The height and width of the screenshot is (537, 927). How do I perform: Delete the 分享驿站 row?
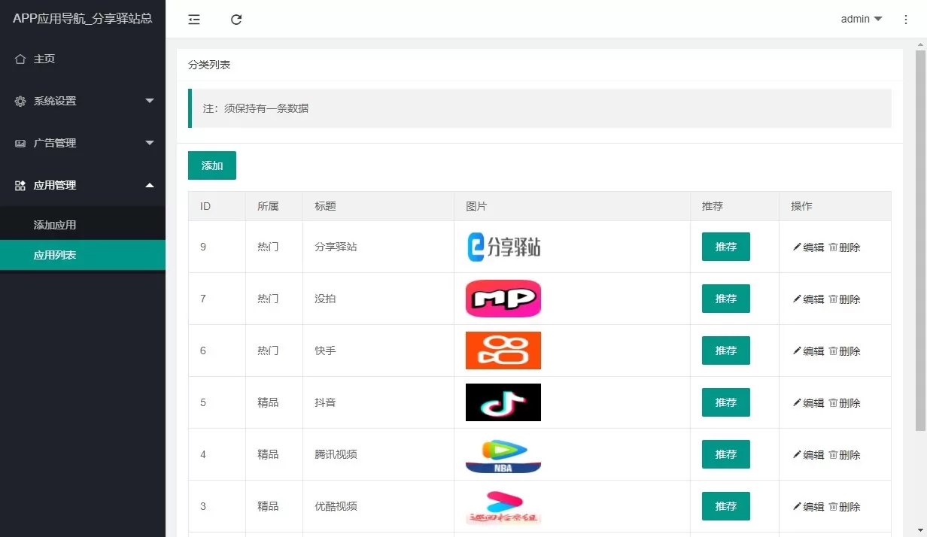coord(844,247)
